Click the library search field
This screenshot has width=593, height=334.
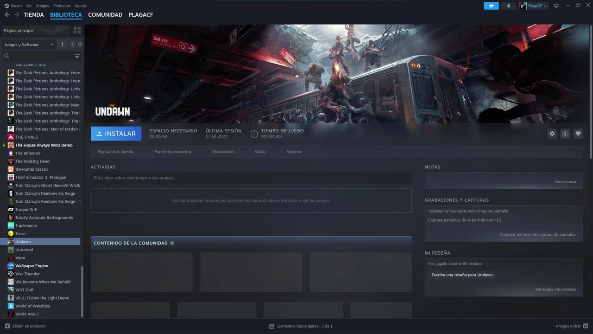click(x=41, y=56)
